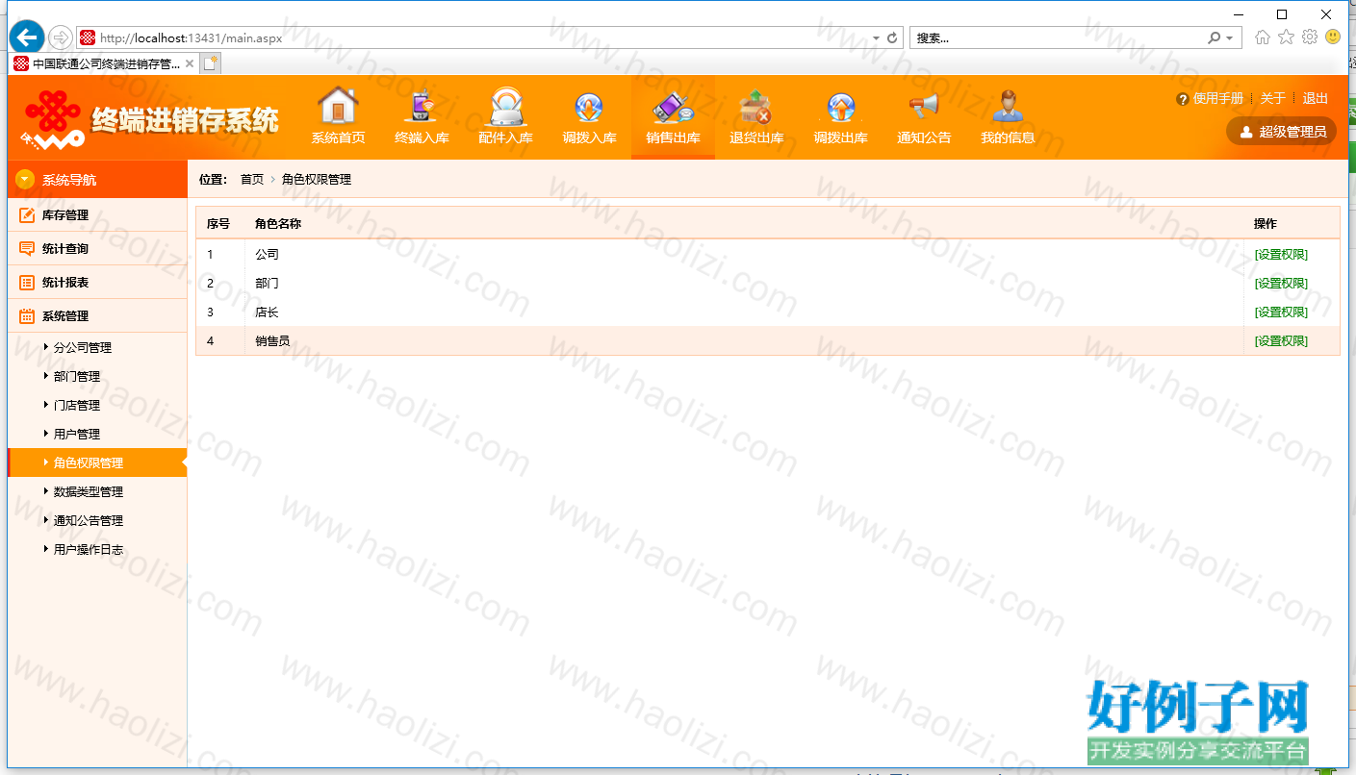Image resolution: width=1356 pixels, height=775 pixels.
Task: Open the 终端入库 toolbar icon
Action: [422, 107]
